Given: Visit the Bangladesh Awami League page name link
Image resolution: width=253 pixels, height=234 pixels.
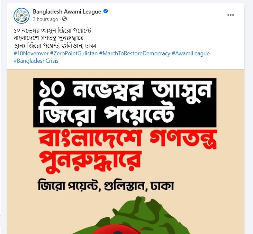Looking at the screenshot, I should pos(67,12).
